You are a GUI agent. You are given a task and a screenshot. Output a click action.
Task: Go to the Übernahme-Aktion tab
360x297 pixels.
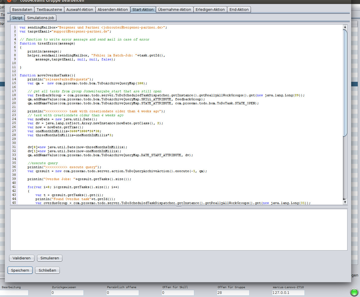tap(175, 9)
